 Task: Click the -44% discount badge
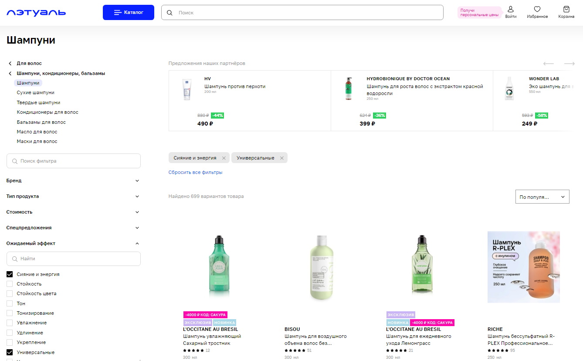pyautogui.click(x=217, y=116)
